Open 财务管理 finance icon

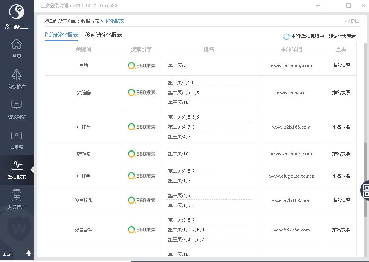[x=17, y=199]
